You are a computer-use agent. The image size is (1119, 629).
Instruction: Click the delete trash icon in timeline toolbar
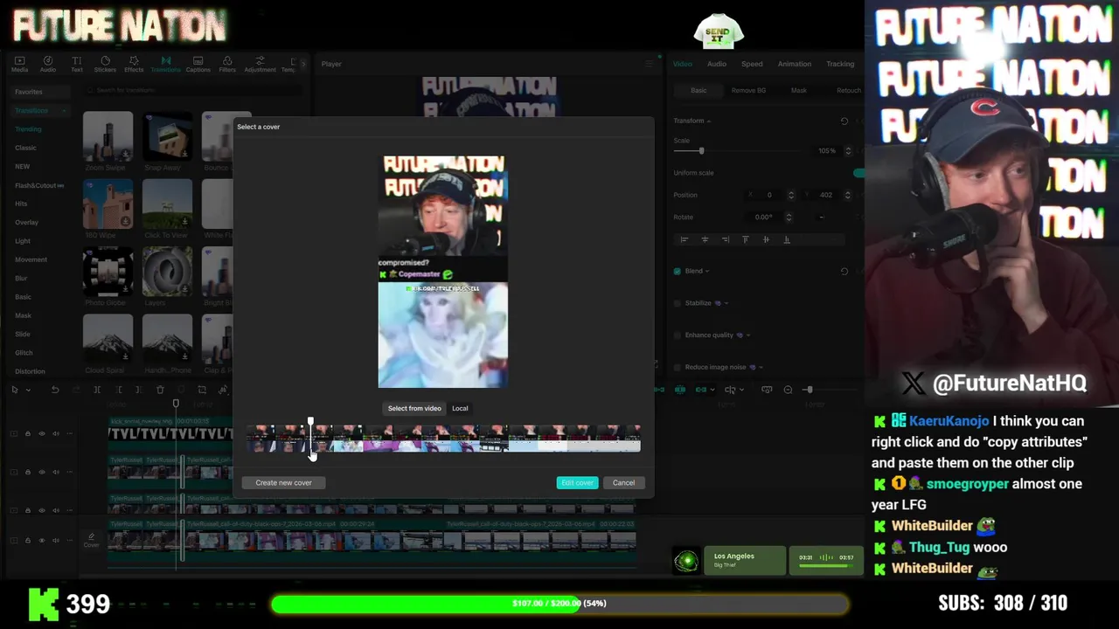point(160,390)
